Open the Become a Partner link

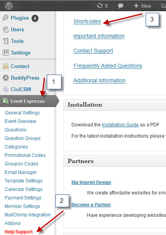[x=91, y=205]
